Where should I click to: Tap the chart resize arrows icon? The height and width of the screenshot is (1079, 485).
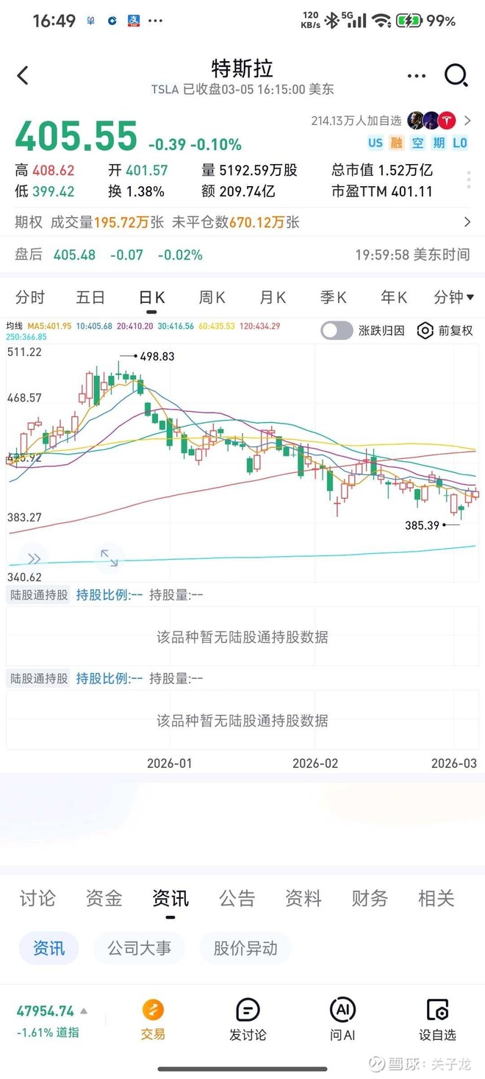tap(109, 558)
